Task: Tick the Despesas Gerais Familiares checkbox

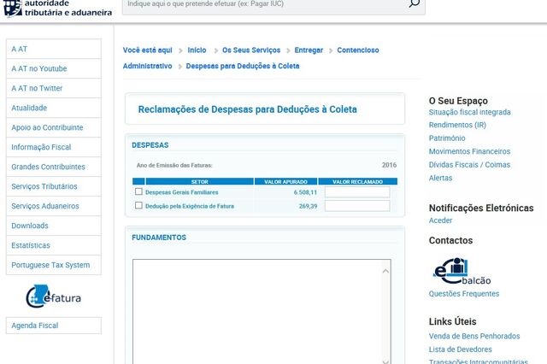Action: click(x=138, y=191)
